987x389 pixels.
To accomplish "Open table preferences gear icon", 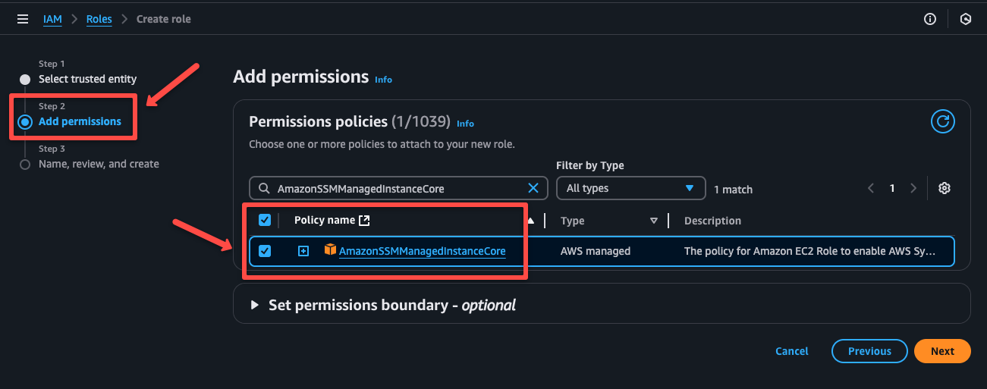I will [945, 188].
